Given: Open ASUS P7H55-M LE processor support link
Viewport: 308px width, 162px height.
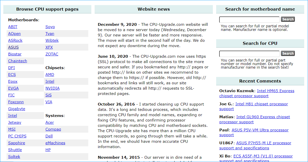Looking at the screenshot, I should 255,146.
